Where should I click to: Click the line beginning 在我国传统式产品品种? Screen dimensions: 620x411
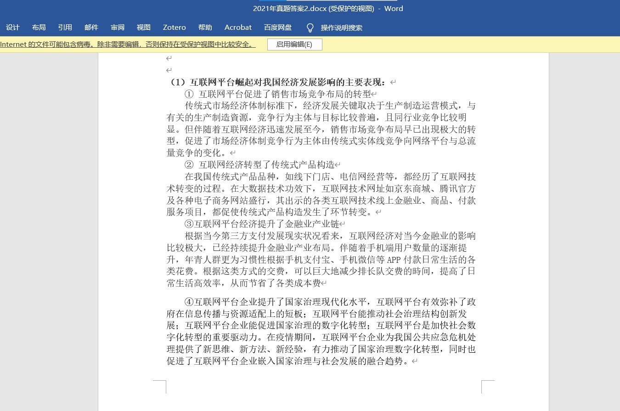[330, 177]
